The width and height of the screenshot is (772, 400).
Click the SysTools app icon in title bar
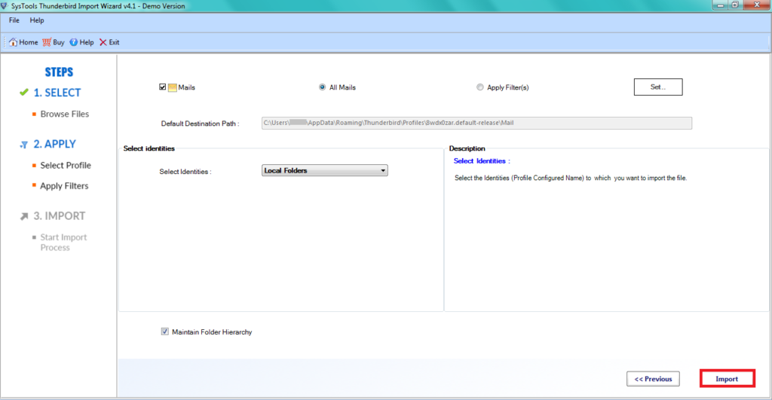[x=5, y=6]
